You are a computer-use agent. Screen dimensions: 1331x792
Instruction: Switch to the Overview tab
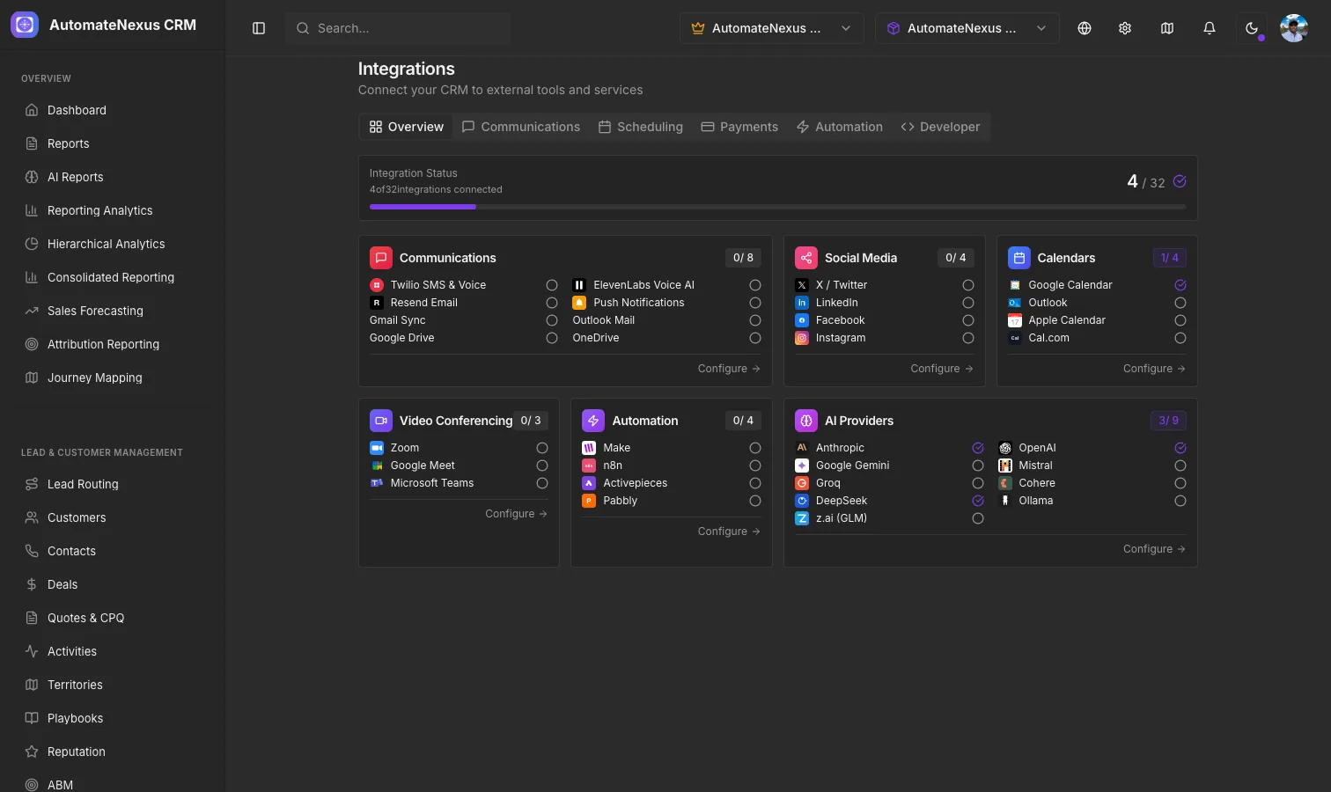click(x=407, y=127)
